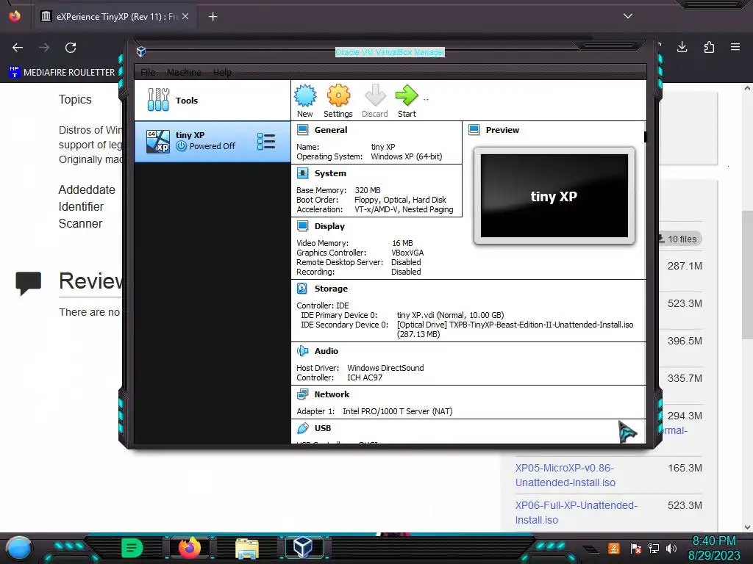Image resolution: width=753 pixels, height=564 pixels.
Task: Click the Display section header
Action: click(329, 226)
